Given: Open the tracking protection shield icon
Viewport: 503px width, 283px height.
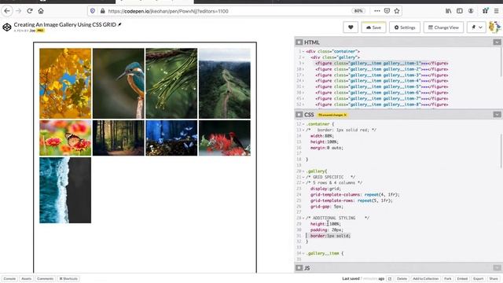Looking at the screenshot, I should click(x=93, y=11).
